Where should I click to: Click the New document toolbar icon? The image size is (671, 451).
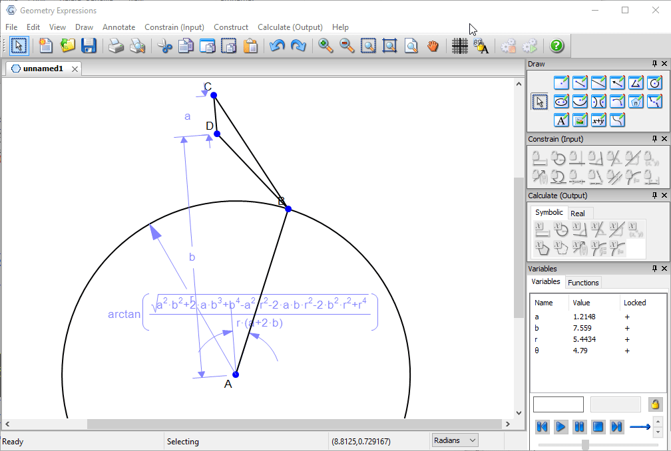pos(46,46)
